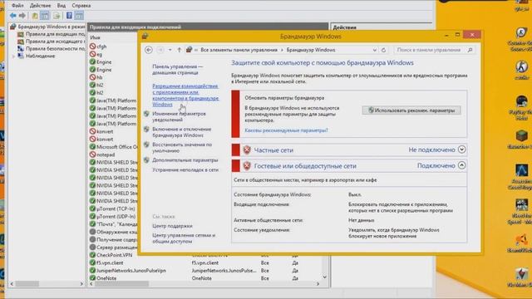Viewport: 532px width, 299px height.
Task: Click the forward arrow in the control panel navigation bar
Action: click(x=160, y=50)
